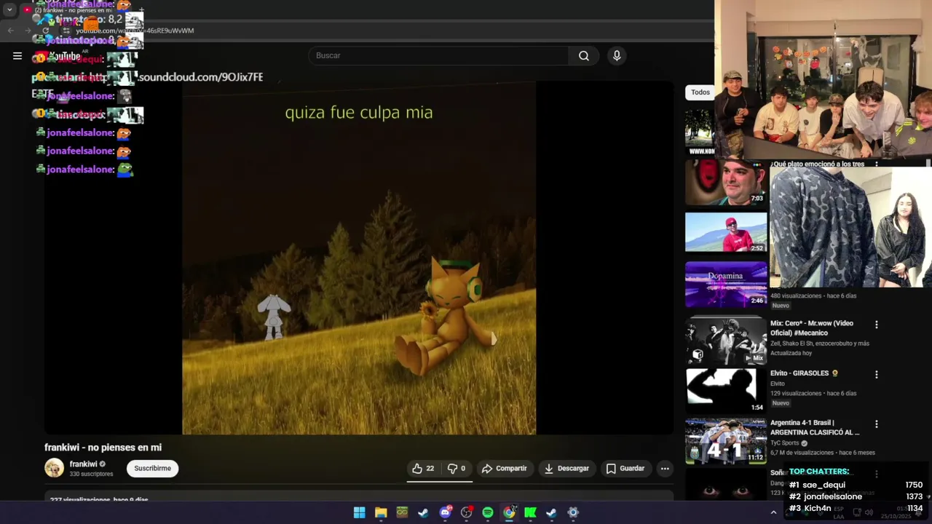
Task: Open Discord from the taskbar
Action: point(445,512)
